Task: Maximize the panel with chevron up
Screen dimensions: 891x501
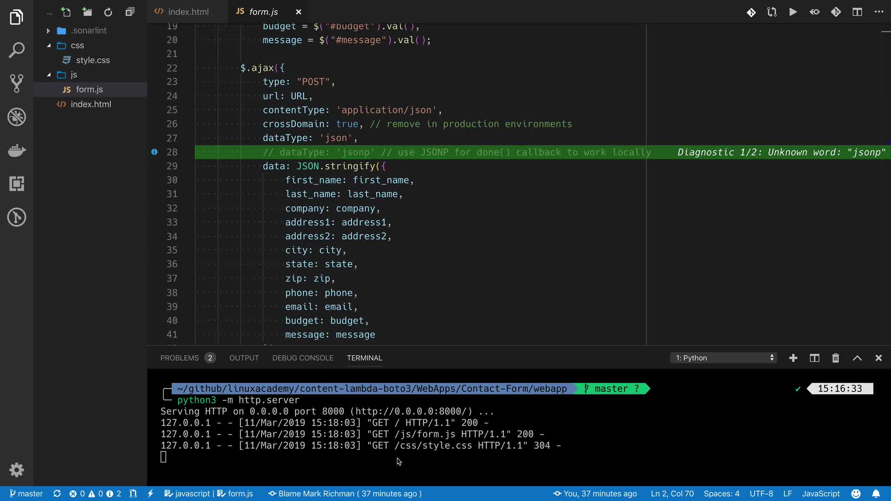Action: pos(857,358)
